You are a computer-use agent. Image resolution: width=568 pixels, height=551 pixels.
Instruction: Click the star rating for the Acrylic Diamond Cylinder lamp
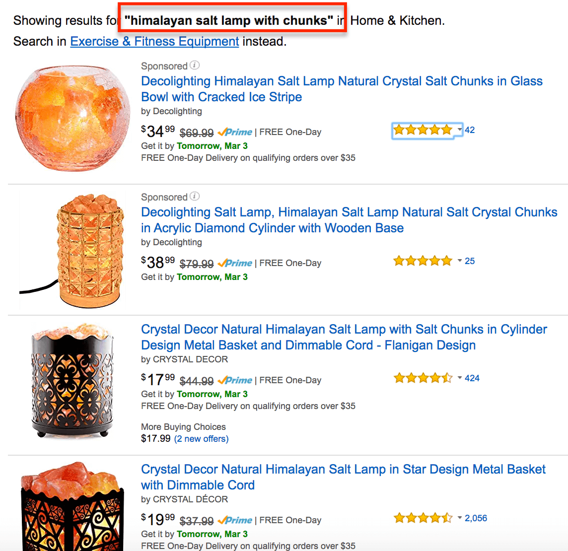423,261
